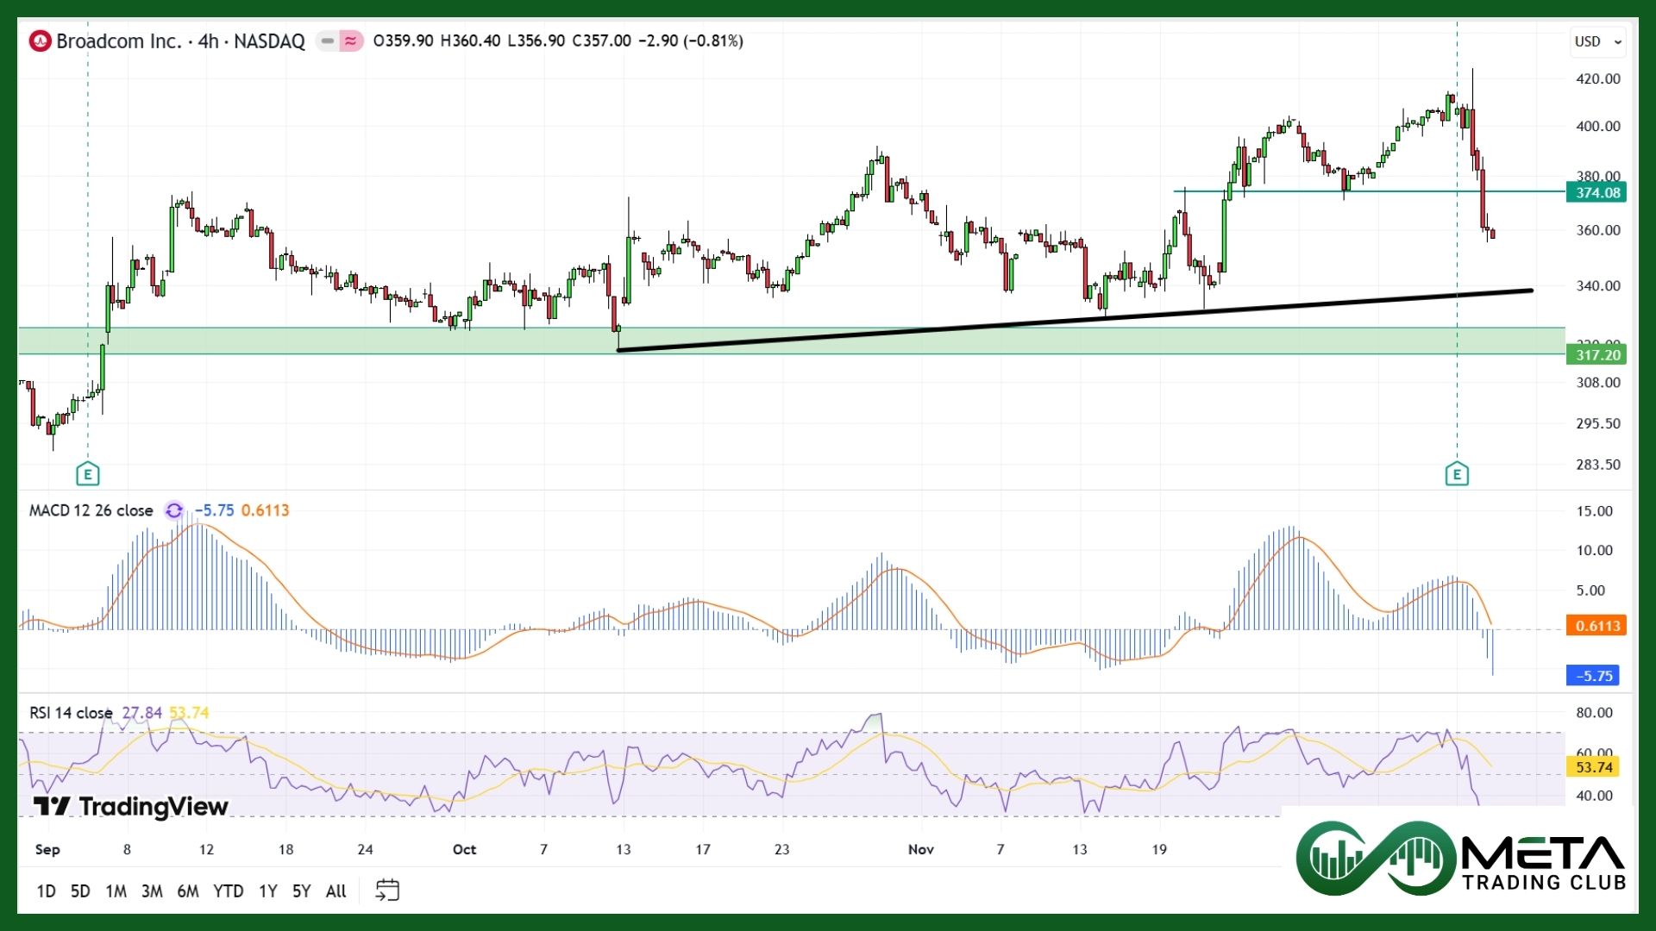
Task: Open the go-to-date calendar icon
Action: coord(387,890)
